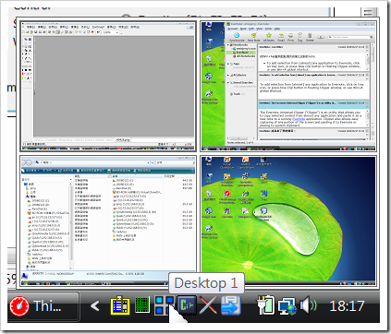Switch to the desktop thumbnail with file explorer
Image resolution: width=391 pixels, height=334 pixels.
click(108, 221)
